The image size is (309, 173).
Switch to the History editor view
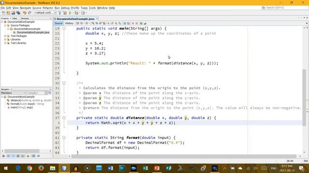[69, 24]
